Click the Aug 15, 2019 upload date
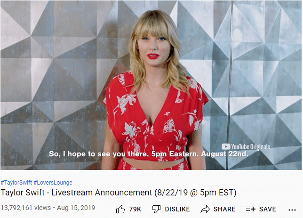 (x=76, y=208)
